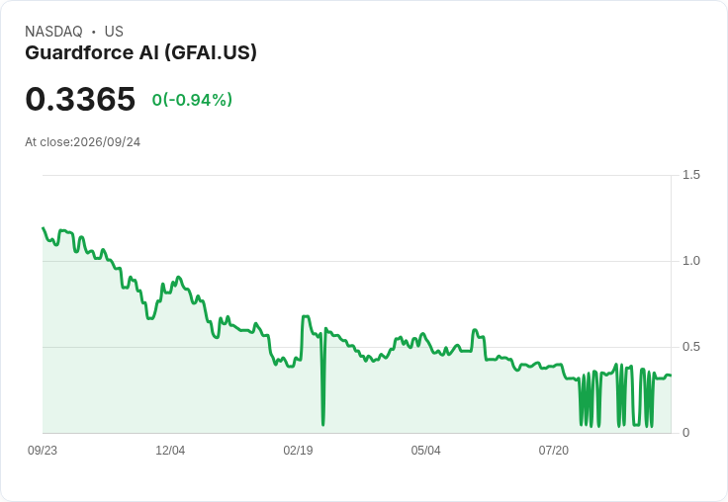This screenshot has height=502, width=728.
Task: Click the price peak just after 02/19
Action: tap(306, 317)
